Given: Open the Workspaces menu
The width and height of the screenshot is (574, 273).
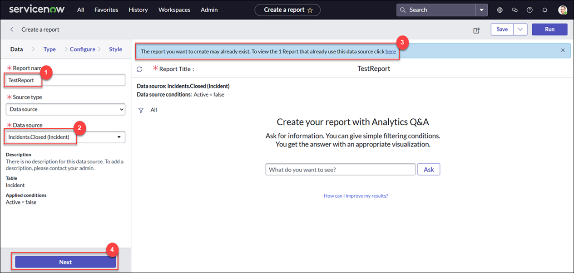Looking at the screenshot, I should click(x=174, y=10).
